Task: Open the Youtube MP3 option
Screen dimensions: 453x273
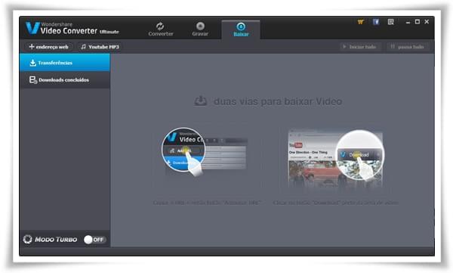Action: pos(100,47)
